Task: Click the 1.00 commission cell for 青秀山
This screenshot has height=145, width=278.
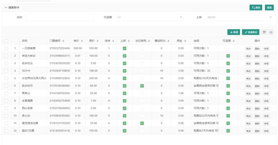Action: (x=181, y=93)
